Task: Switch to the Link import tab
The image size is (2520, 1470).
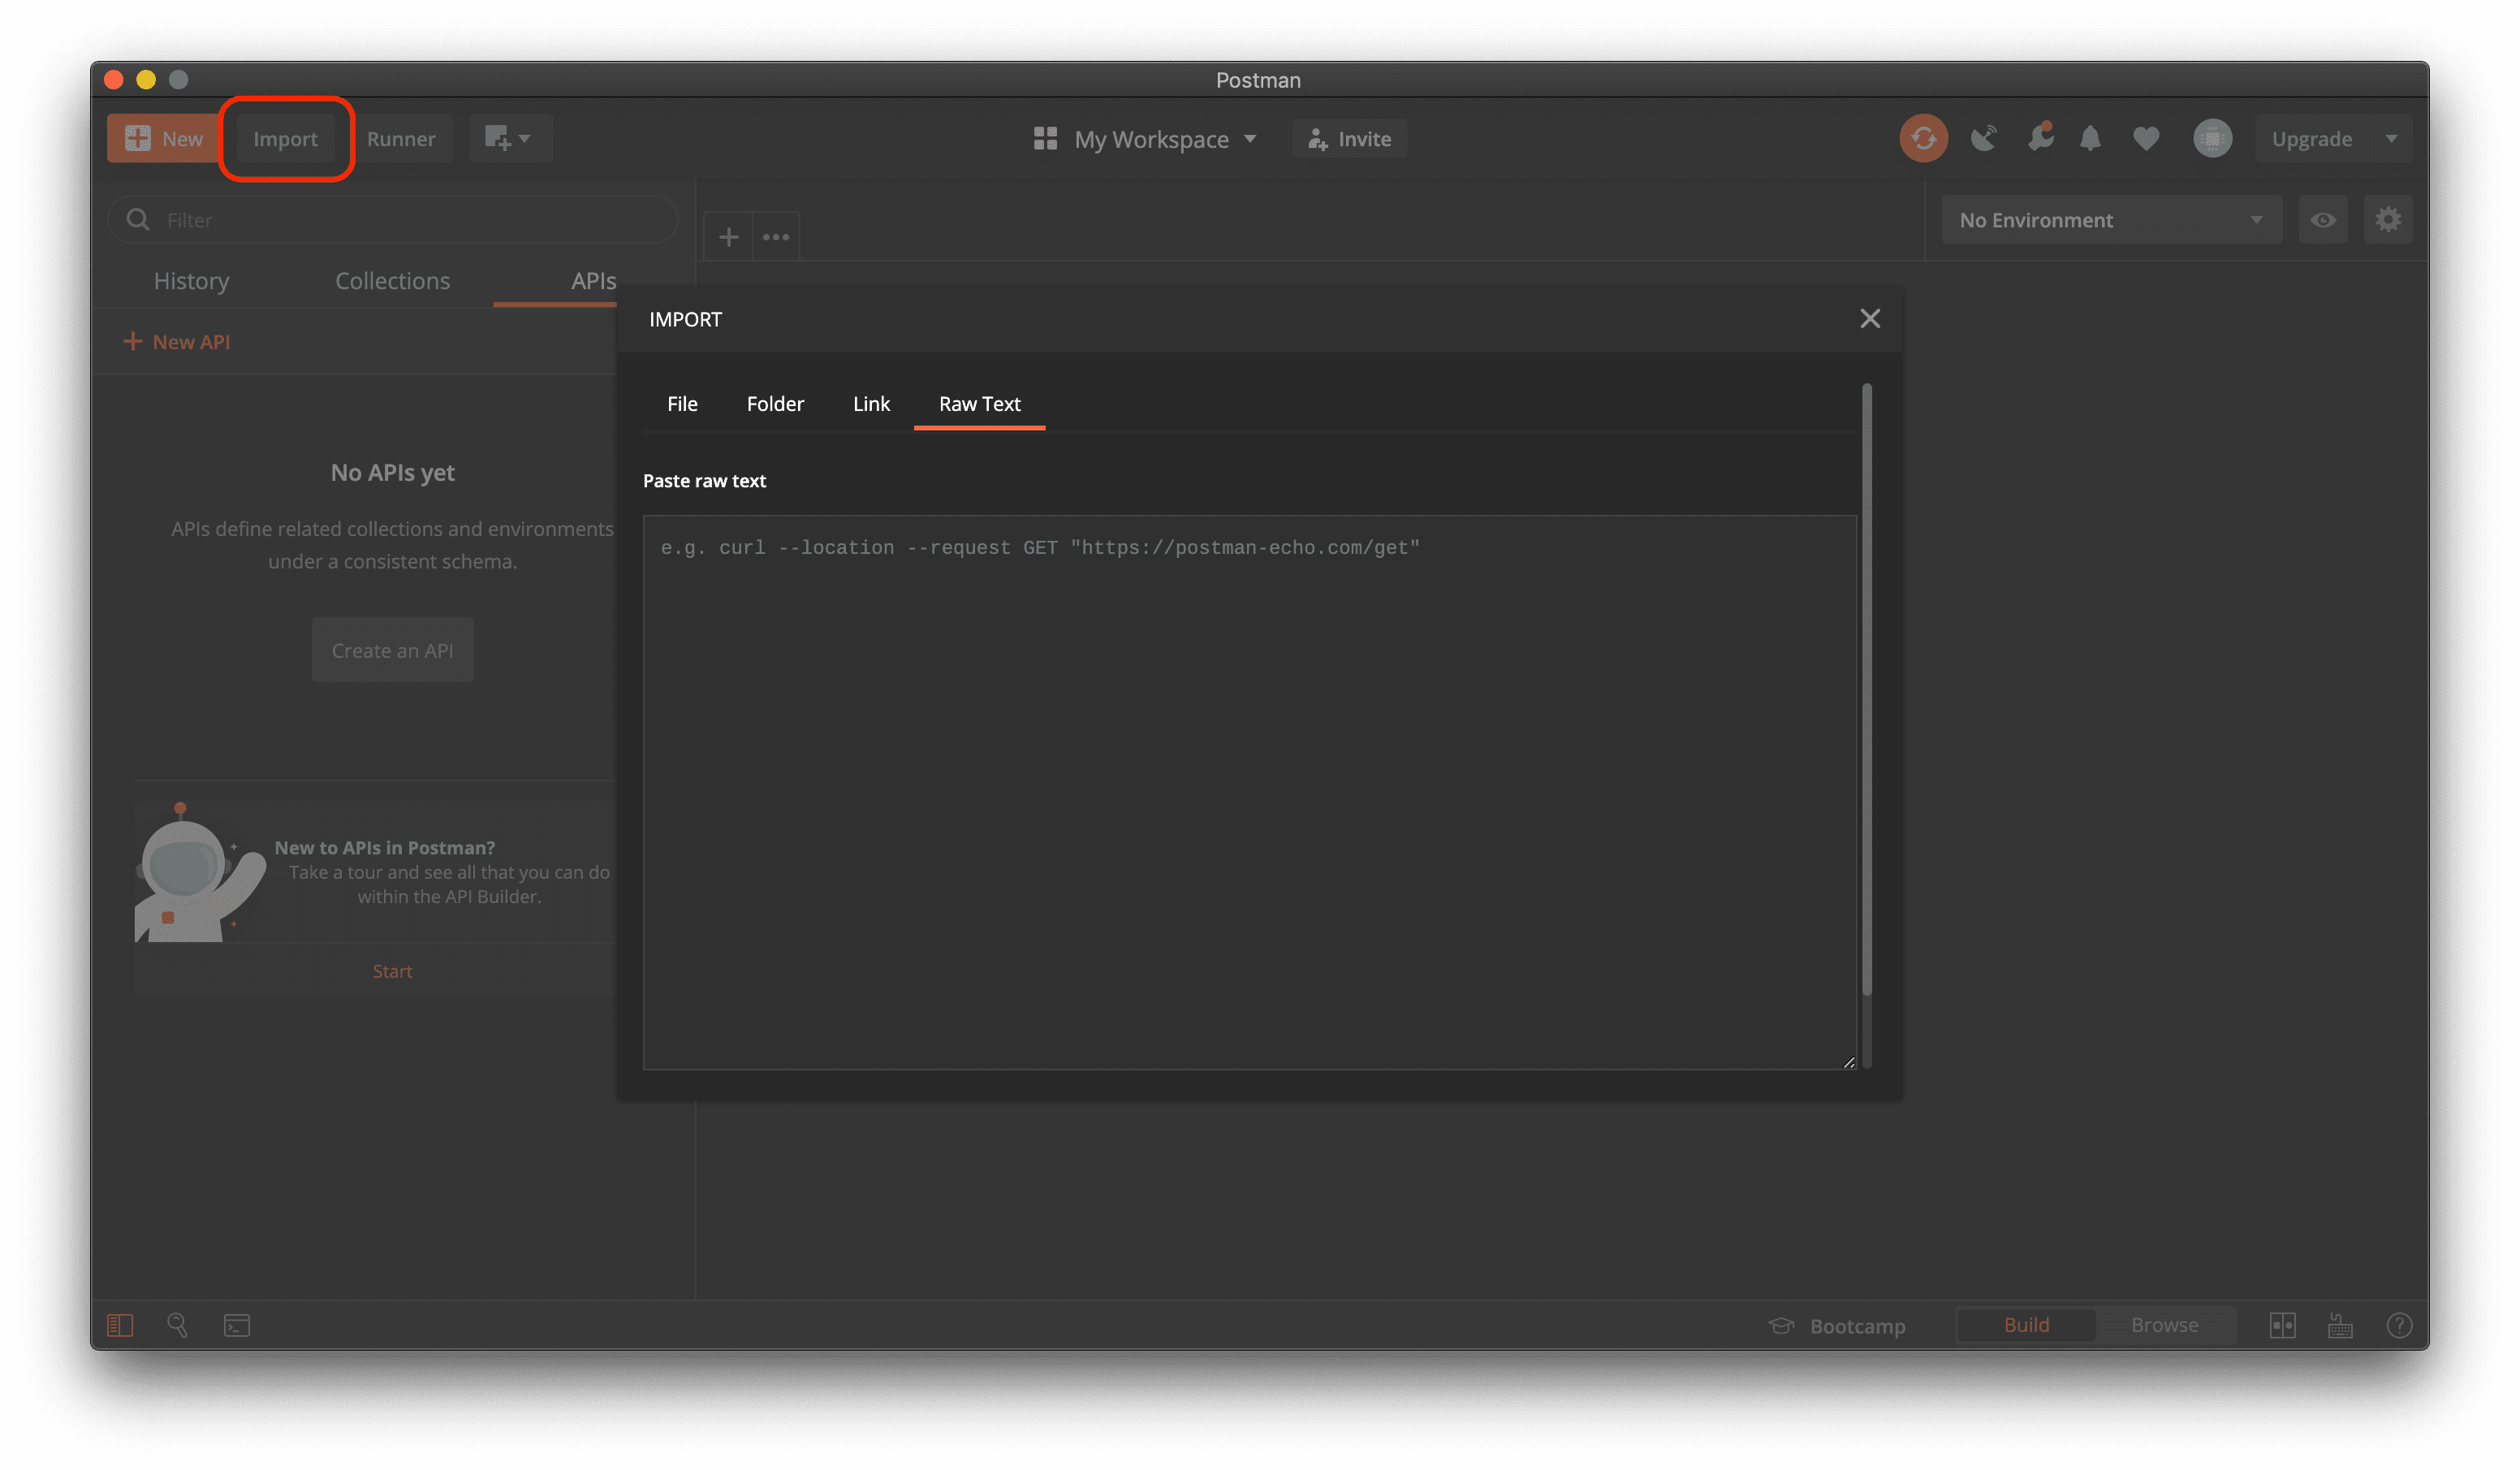Action: click(870, 404)
